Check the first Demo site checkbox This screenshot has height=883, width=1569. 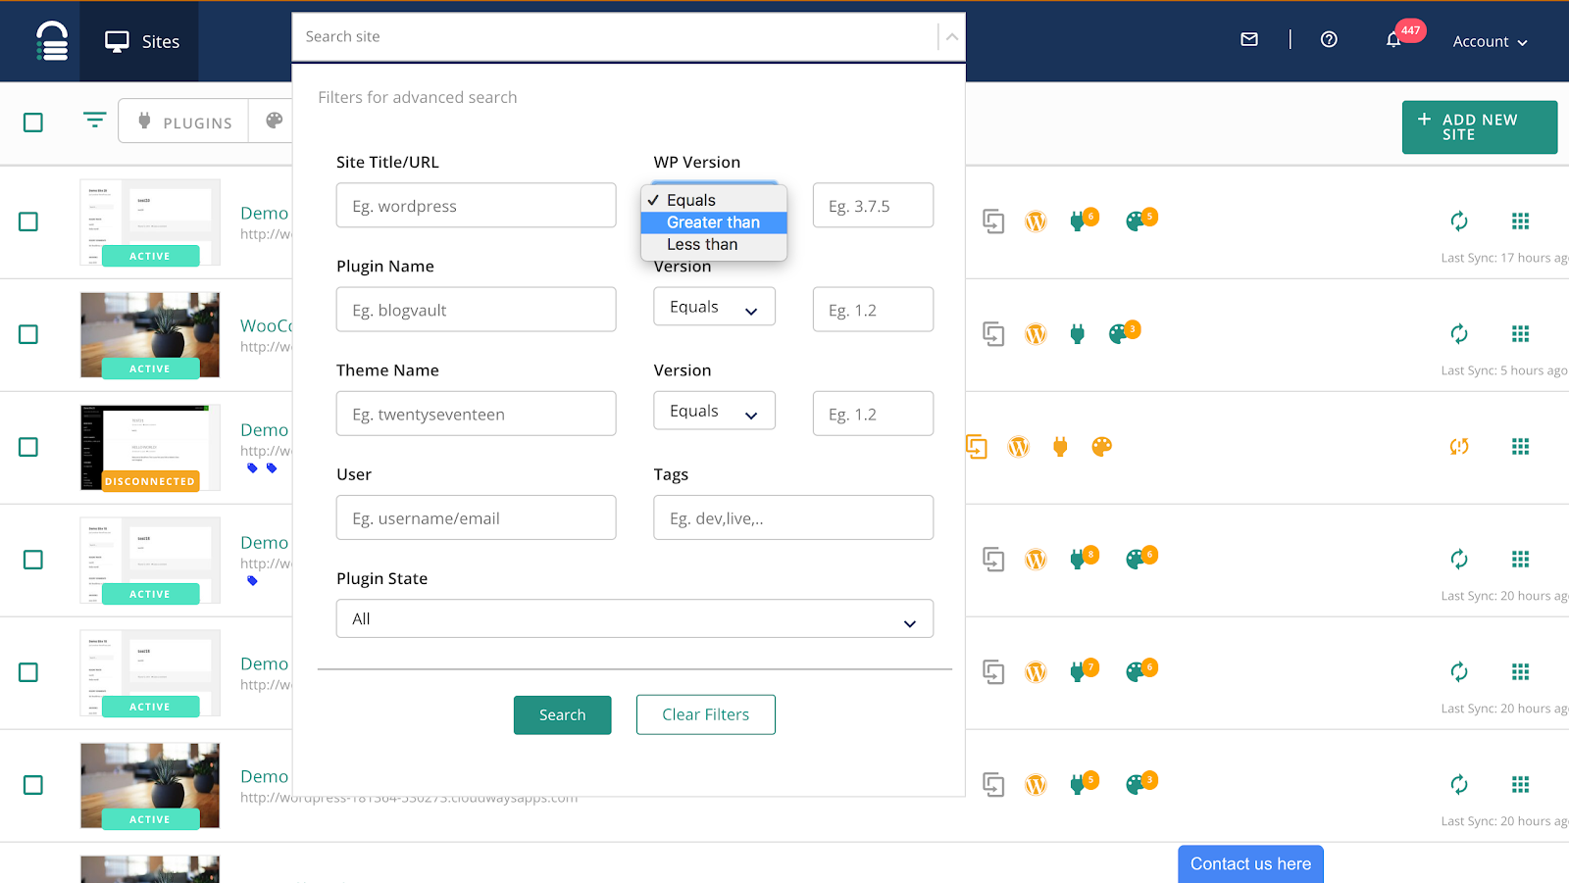coord(28,221)
